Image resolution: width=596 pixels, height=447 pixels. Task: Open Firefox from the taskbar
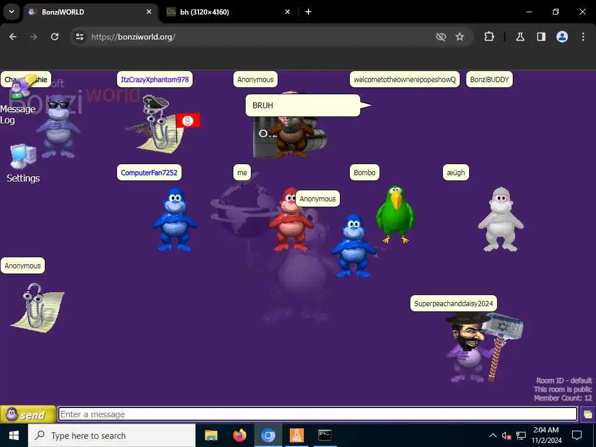[239, 435]
